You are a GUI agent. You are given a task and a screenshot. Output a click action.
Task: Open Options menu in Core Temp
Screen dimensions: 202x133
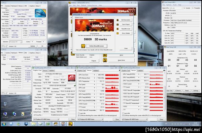click(169, 5)
